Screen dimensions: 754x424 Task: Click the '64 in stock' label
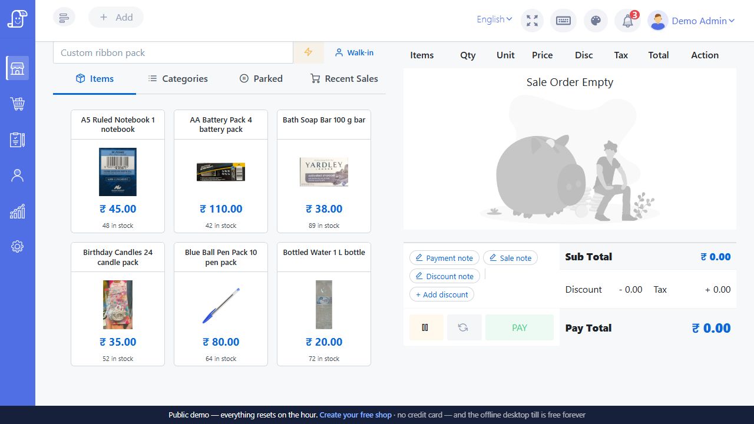point(221,359)
